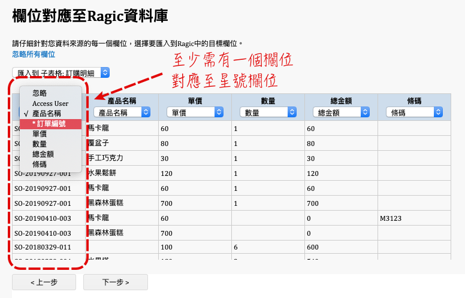
Task: Choose 數量 in the open dropdown list
Action: 50,144
